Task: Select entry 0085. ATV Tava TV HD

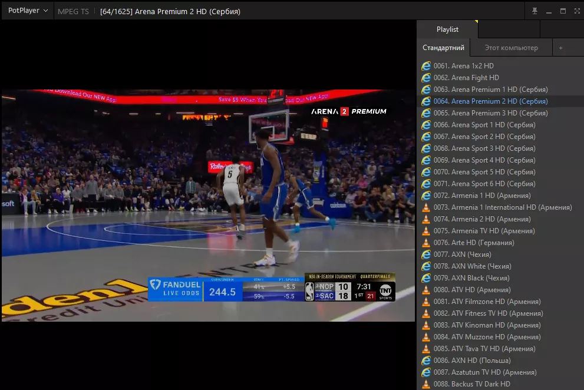Action: (x=500, y=349)
